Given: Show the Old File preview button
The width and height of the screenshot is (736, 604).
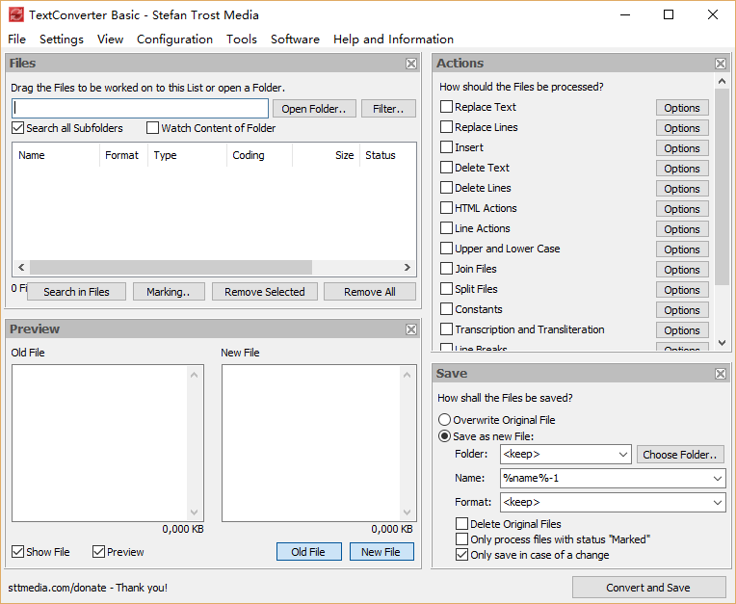Looking at the screenshot, I should point(309,551).
